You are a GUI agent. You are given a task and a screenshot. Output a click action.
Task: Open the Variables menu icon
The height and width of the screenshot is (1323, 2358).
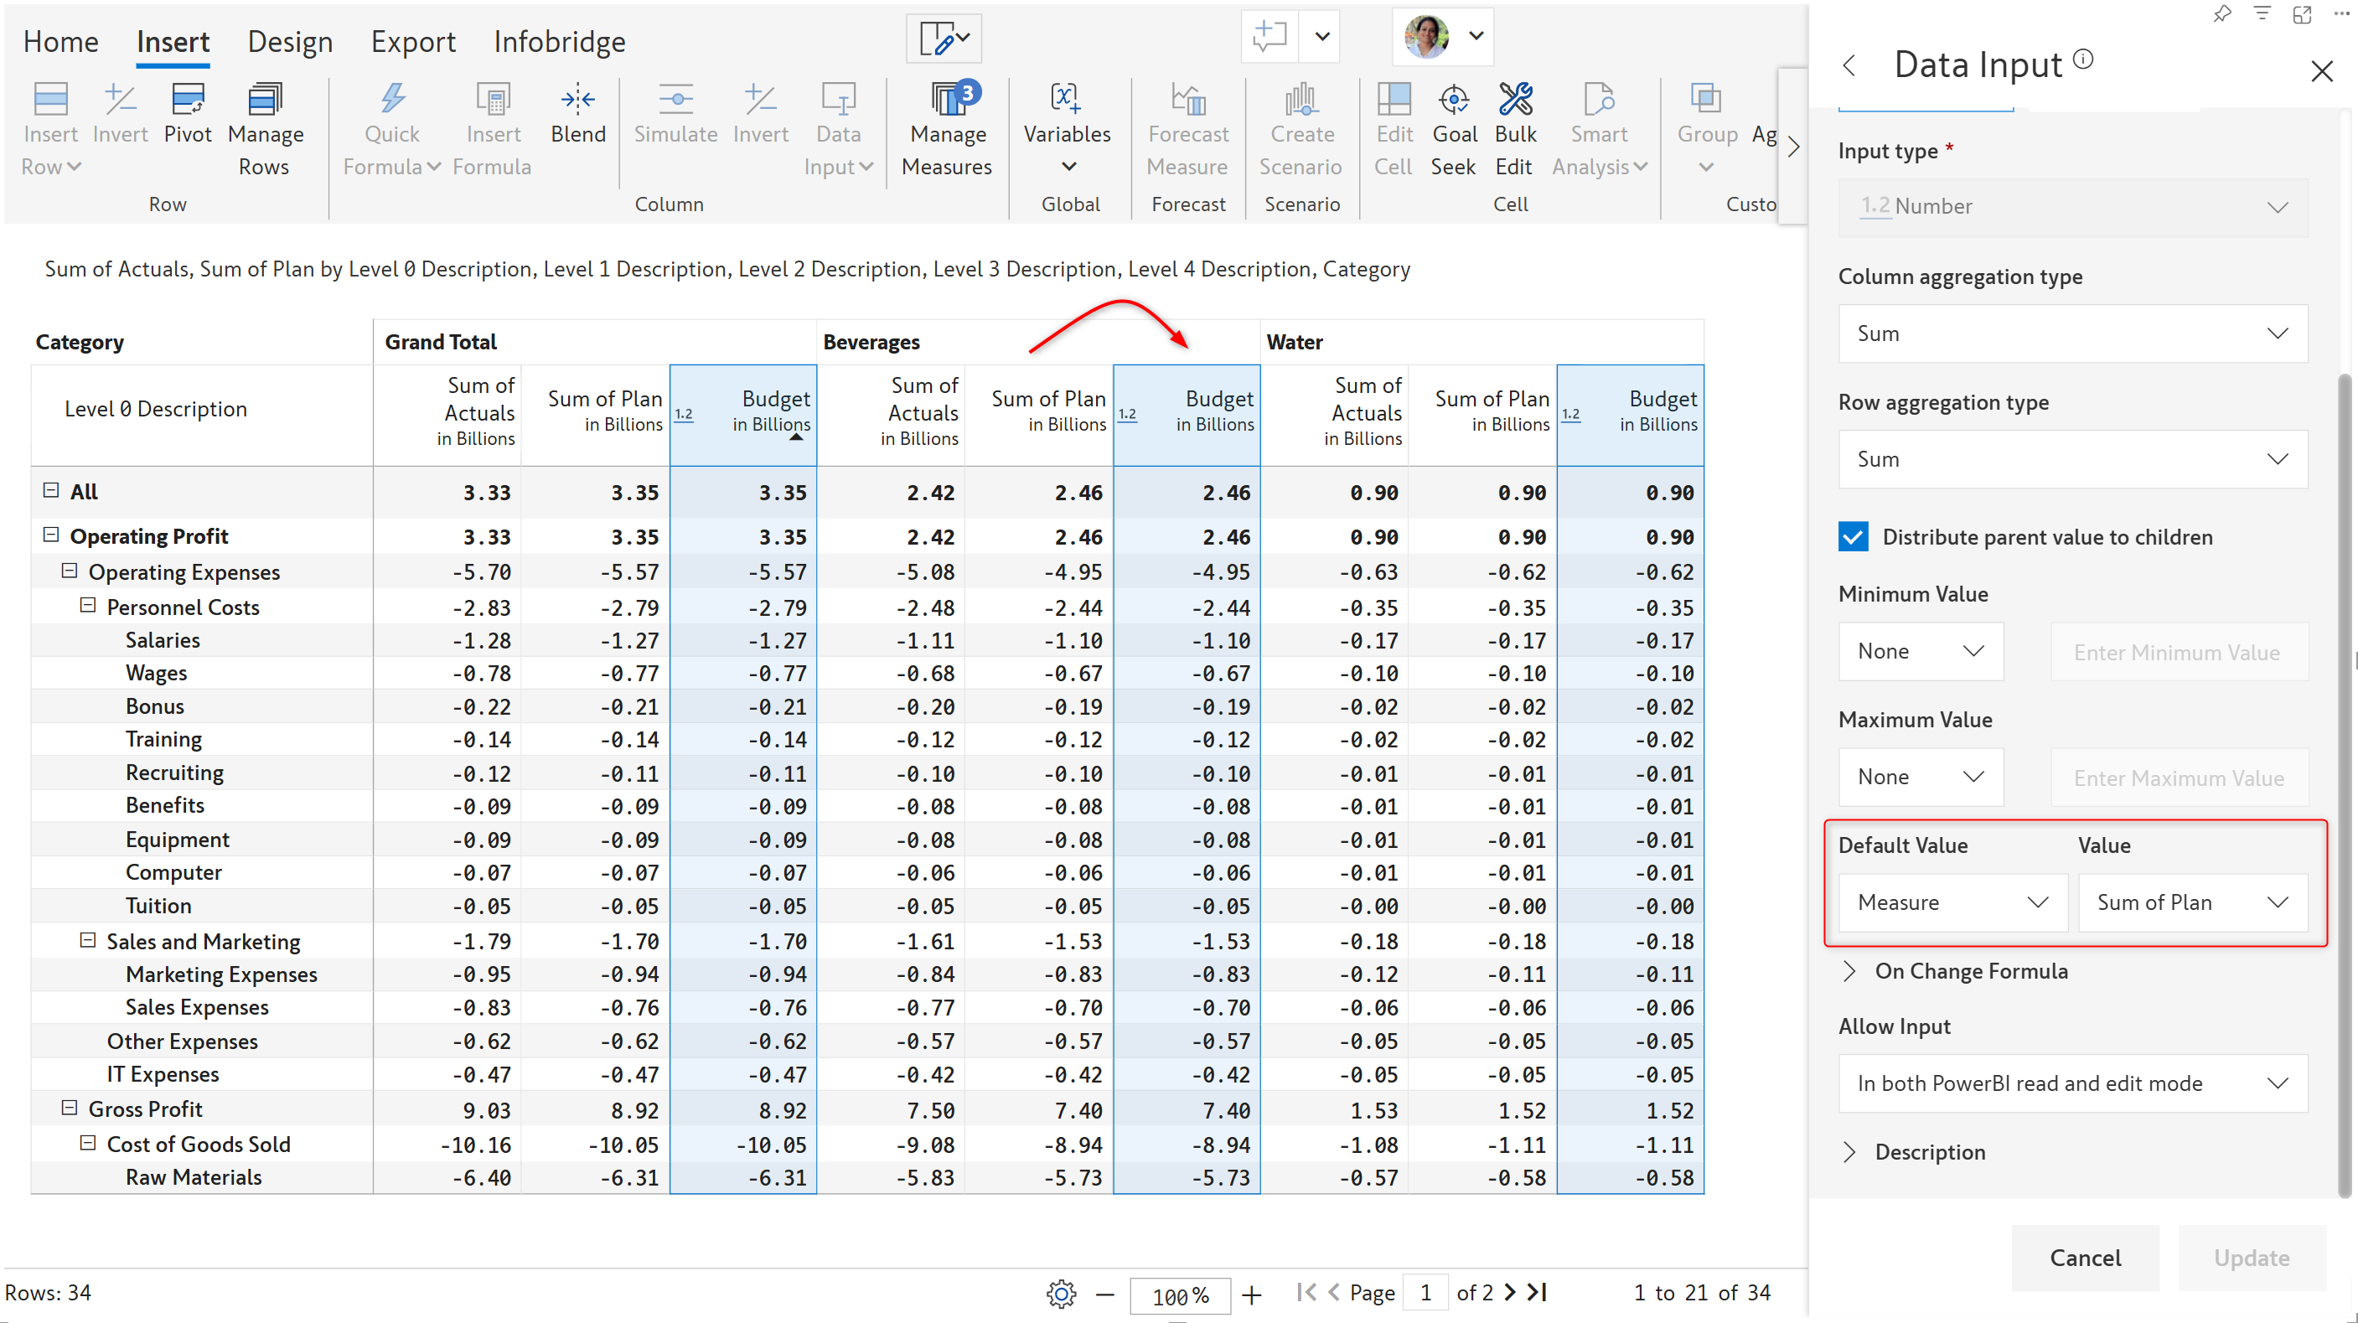tap(1067, 100)
